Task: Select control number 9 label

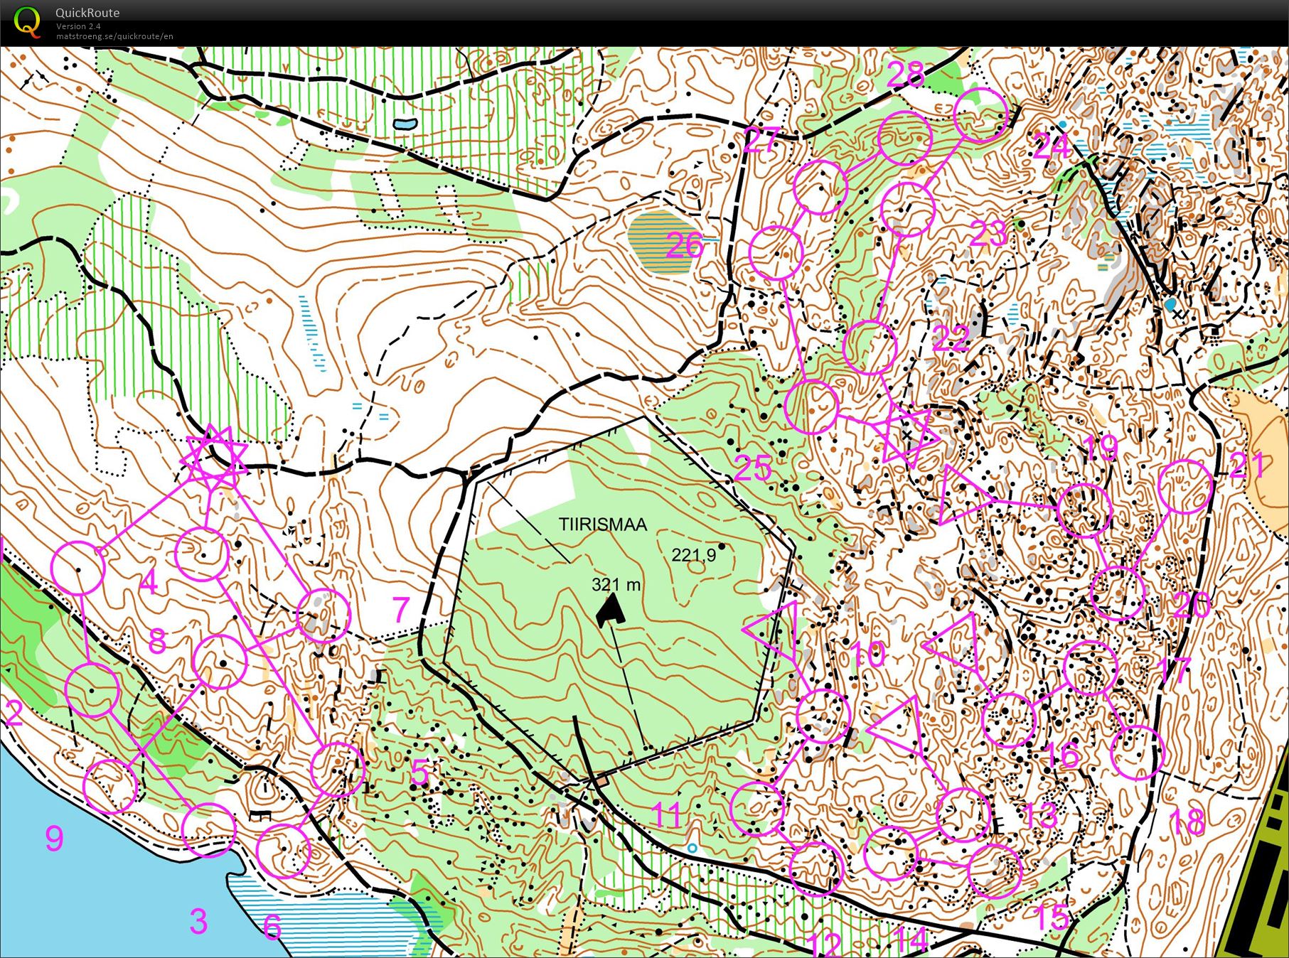Action: point(55,839)
